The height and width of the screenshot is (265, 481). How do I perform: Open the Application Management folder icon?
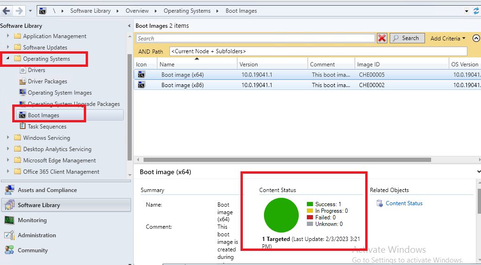click(x=17, y=36)
